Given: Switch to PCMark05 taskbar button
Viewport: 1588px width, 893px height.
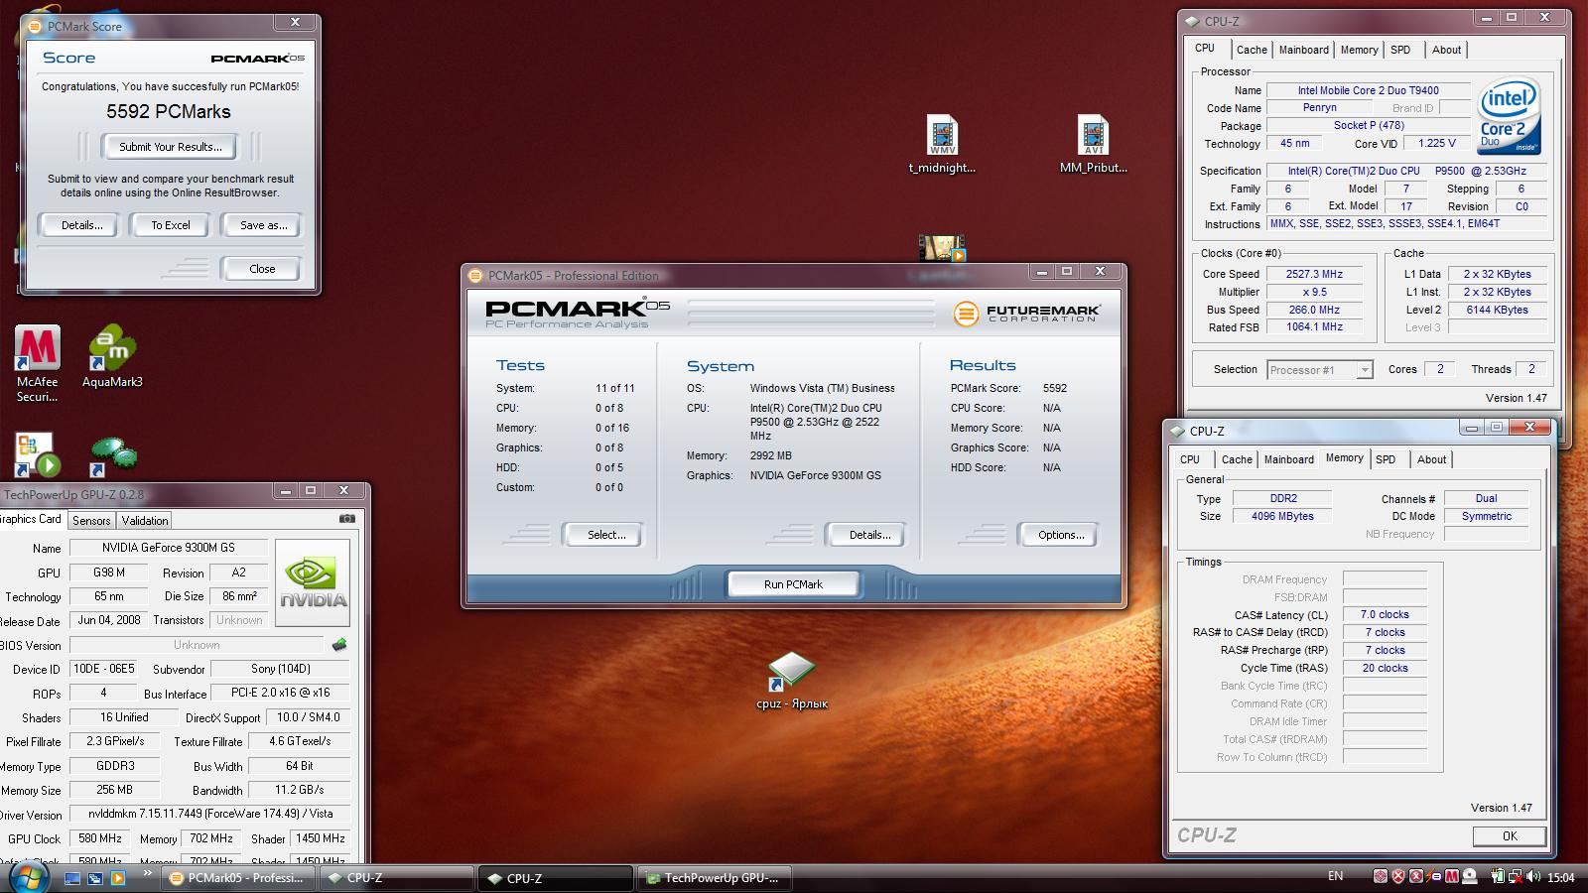Looking at the screenshot, I should [240, 878].
